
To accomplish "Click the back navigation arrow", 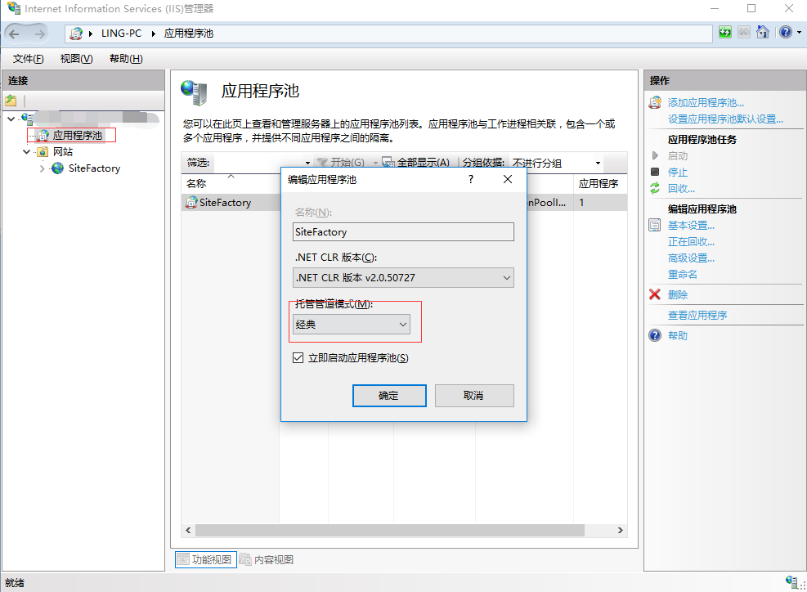I will pos(15,34).
